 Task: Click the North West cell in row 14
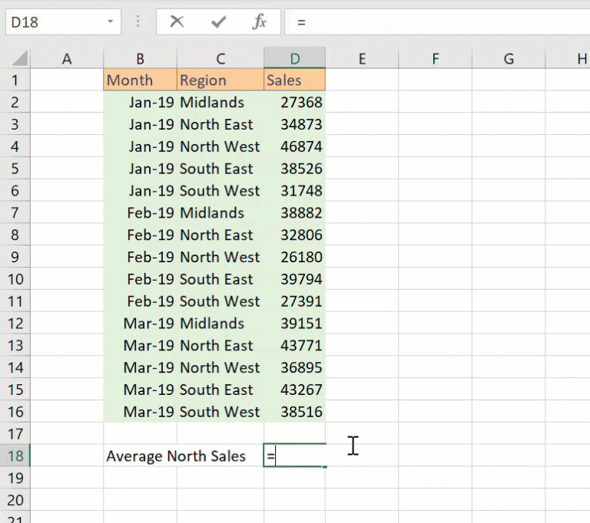point(220,367)
